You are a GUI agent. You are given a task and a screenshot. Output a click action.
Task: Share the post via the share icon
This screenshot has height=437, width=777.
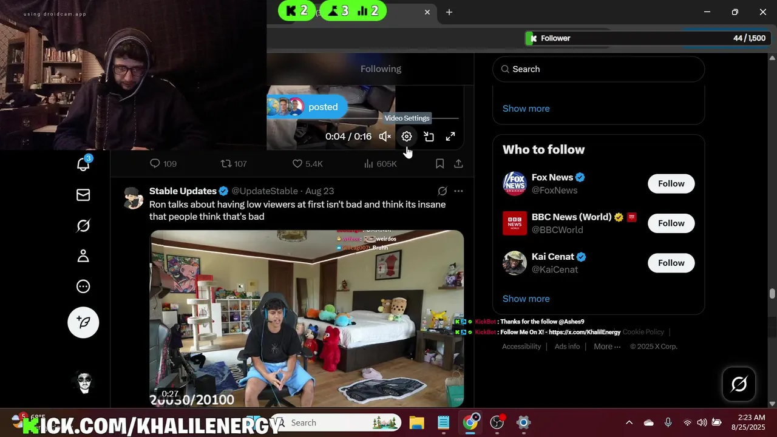(x=458, y=164)
